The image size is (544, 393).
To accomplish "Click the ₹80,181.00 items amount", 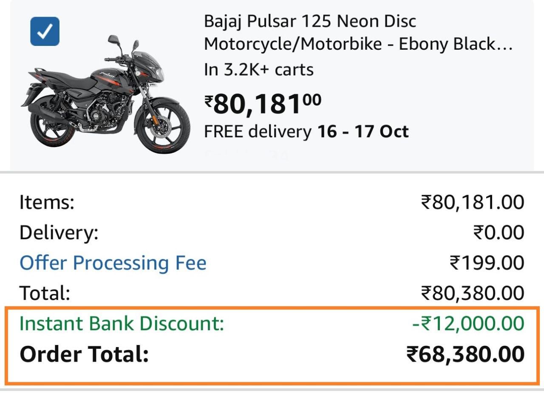I will pos(472,202).
